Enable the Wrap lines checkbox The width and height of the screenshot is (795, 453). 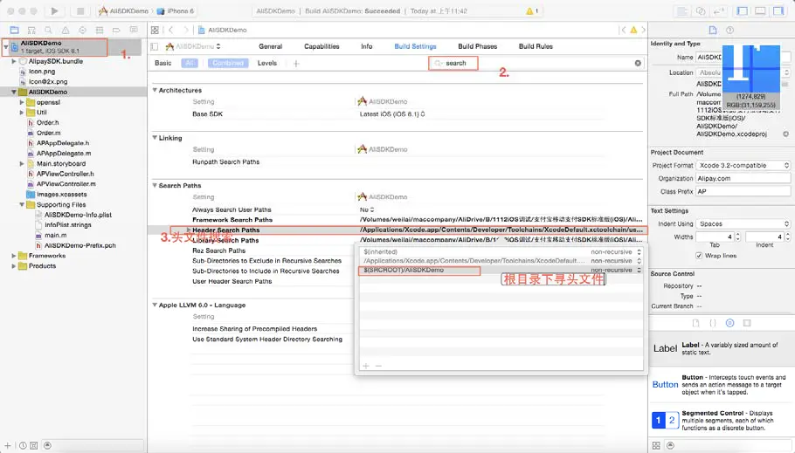[x=699, y=256]
